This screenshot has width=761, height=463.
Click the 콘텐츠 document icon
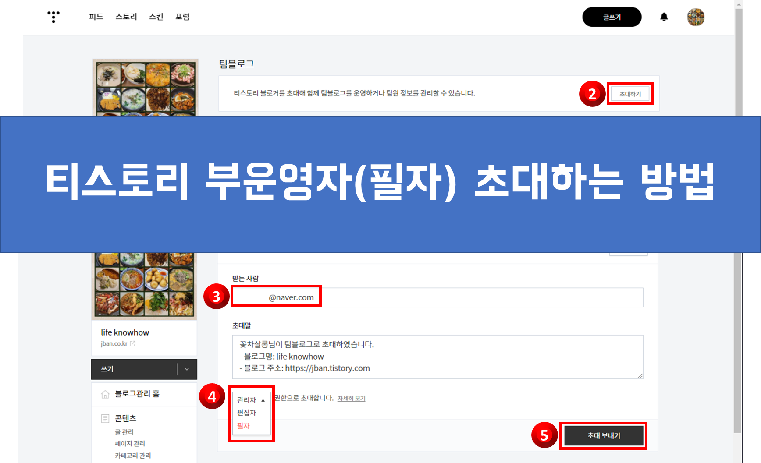coord(105,418)
